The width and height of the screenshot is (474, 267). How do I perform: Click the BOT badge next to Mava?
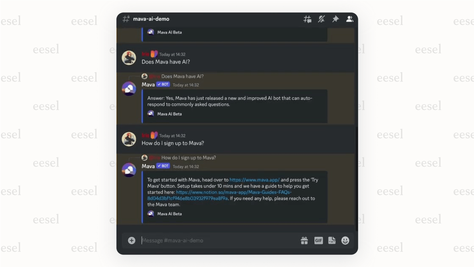coord(163,84)
